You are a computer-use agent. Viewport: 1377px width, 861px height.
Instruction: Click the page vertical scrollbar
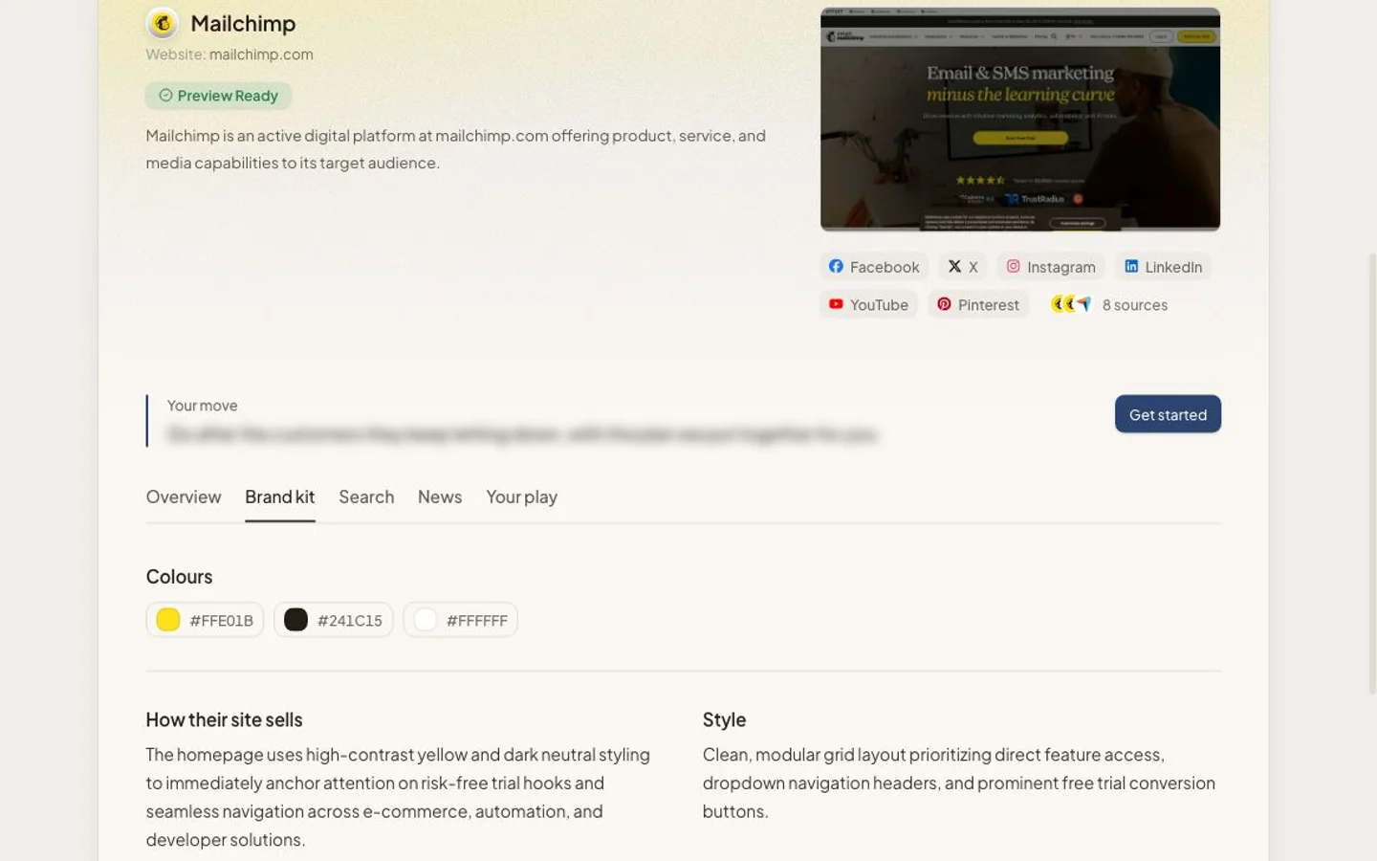tap(1371, 473)
